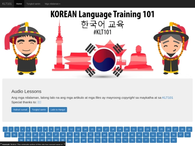Open audio lesson 10

[x=57, y=129]
